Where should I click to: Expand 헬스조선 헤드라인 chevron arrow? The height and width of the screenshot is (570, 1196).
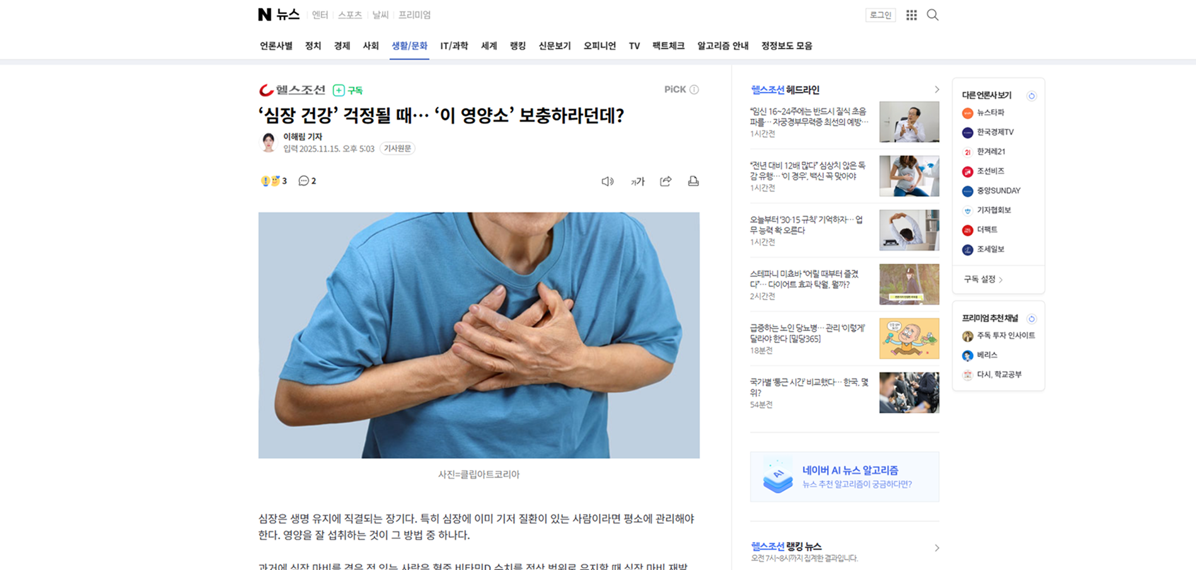coord(936,89)
